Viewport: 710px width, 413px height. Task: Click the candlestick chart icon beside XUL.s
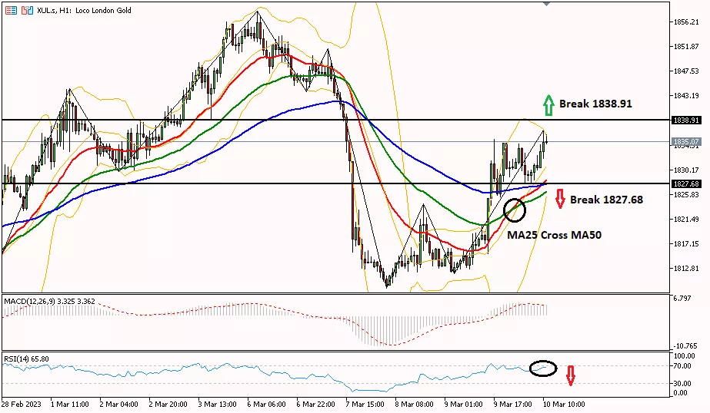28,10
